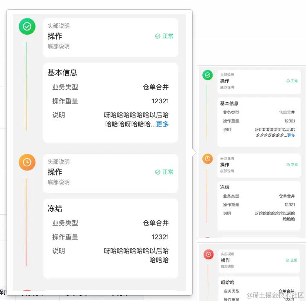Image resolution: width=306 pixels, height=301 pixels.
Task: Click 头部说明 text in small lower panel
Action: (x=228, y=254)
